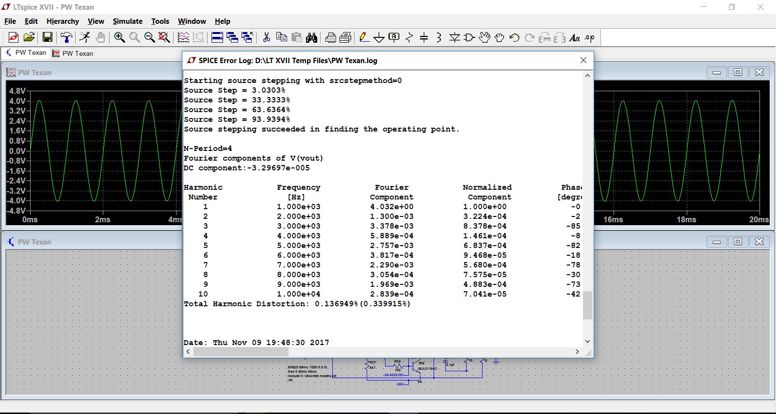This screenshot has height=414, width=776.
Task: Close all windows from the toolbar
Action: (x=247, y=37)
